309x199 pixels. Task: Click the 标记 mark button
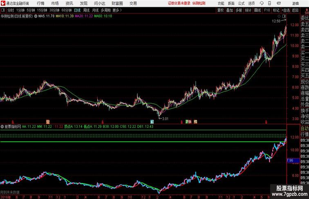click(276, 10)
